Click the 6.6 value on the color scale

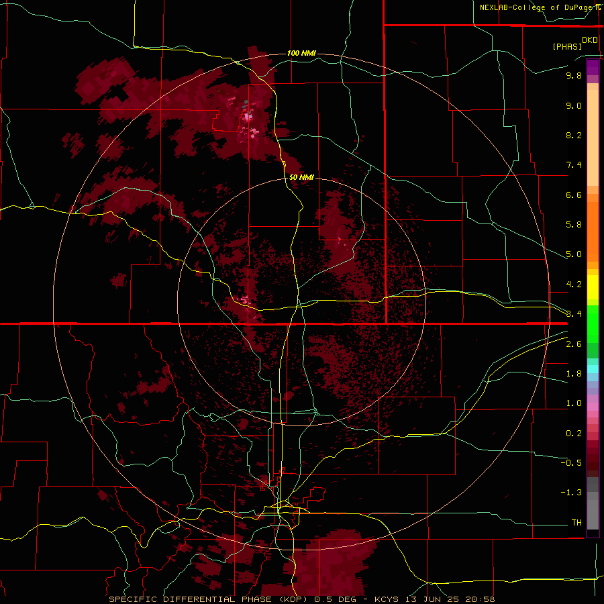(x=574, y=195)
